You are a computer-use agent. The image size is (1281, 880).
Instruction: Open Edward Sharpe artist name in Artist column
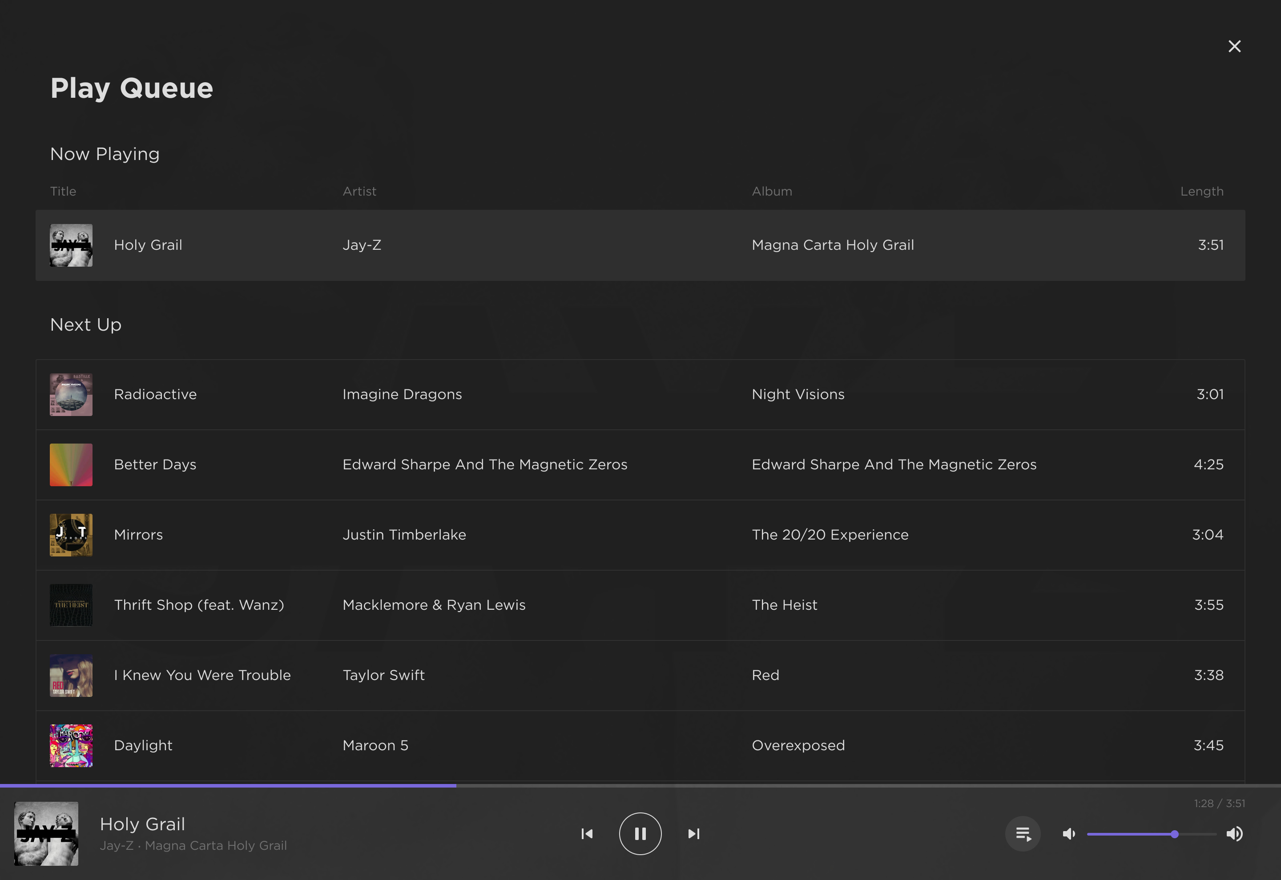[485, 465]
